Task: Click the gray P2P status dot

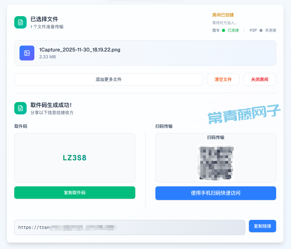Action: tap(261, 30)
